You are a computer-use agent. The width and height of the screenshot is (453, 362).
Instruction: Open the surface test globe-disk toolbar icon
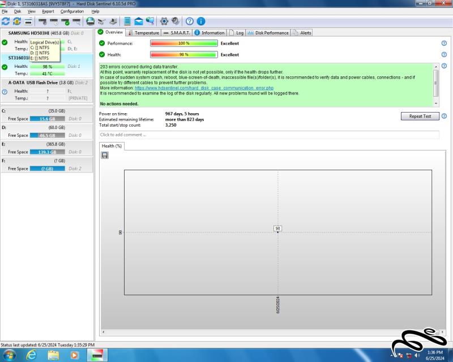coord(91,21)
